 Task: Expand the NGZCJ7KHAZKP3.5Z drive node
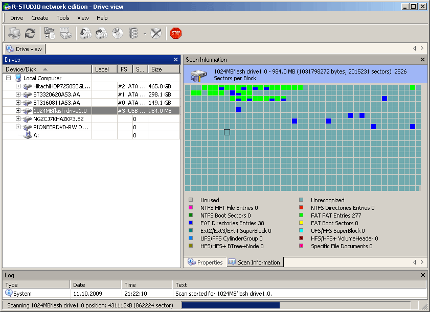click(18, 119)
